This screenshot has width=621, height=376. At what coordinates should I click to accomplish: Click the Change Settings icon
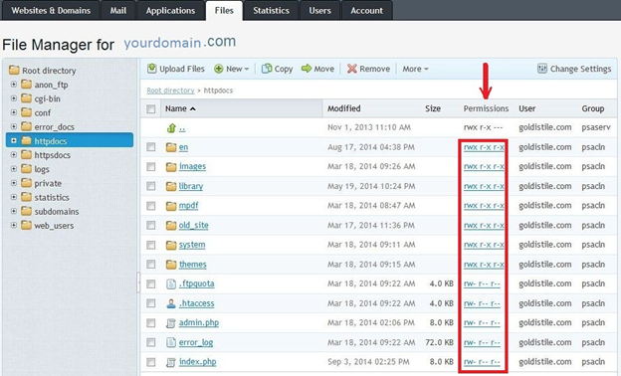click(x=541, y=69)
